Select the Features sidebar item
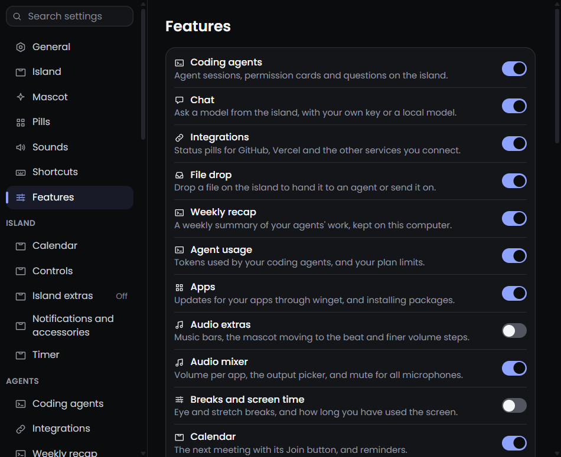Image resolution: width=561 pixels, height=457 pixels. point(70,197)
